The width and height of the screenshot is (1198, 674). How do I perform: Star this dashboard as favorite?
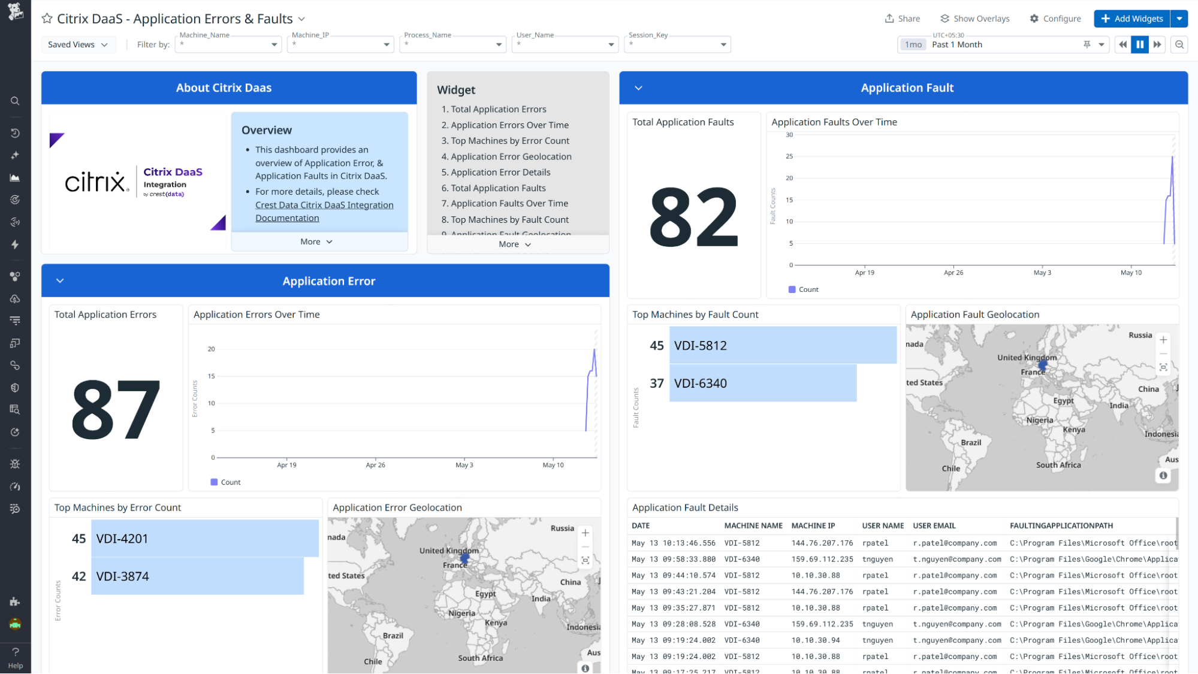(47, 19)
